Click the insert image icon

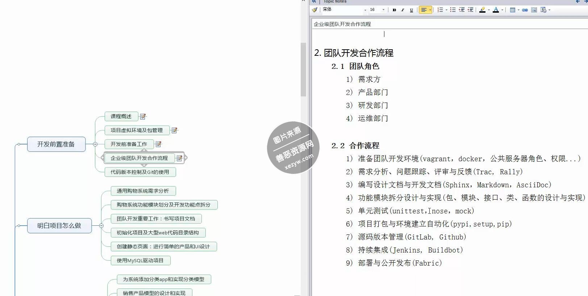tap(534, 10)
